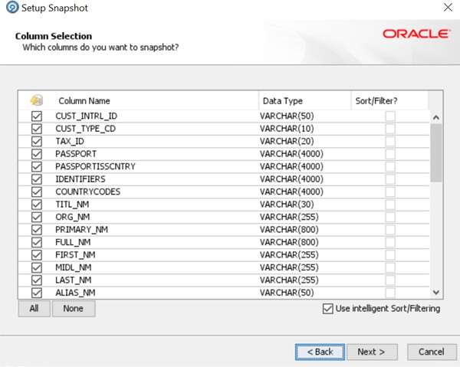
Task: Uncheck the PASSPORTISSCNTRY column checkbox
Action: coord(37,166)
